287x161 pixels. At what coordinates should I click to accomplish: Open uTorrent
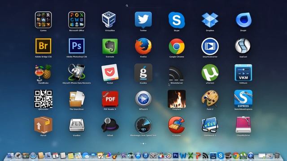click(210, 72)
